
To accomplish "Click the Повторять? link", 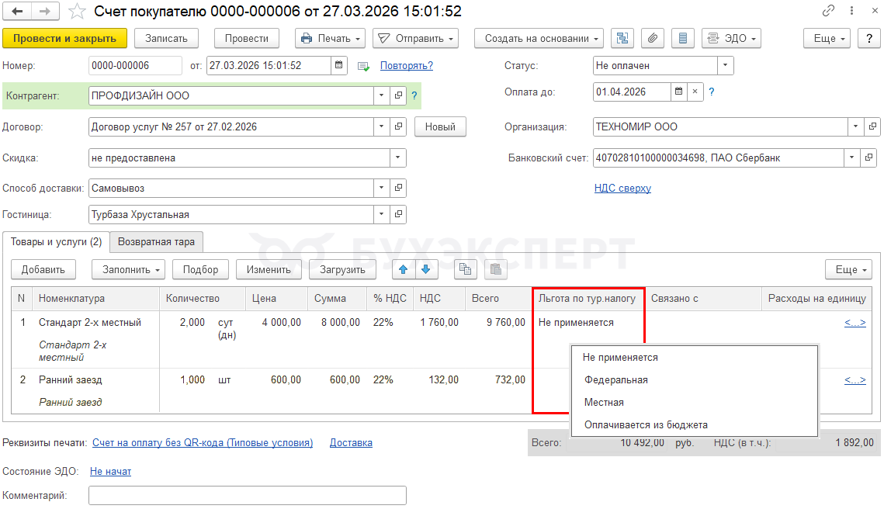I will [x=406, y=66].
